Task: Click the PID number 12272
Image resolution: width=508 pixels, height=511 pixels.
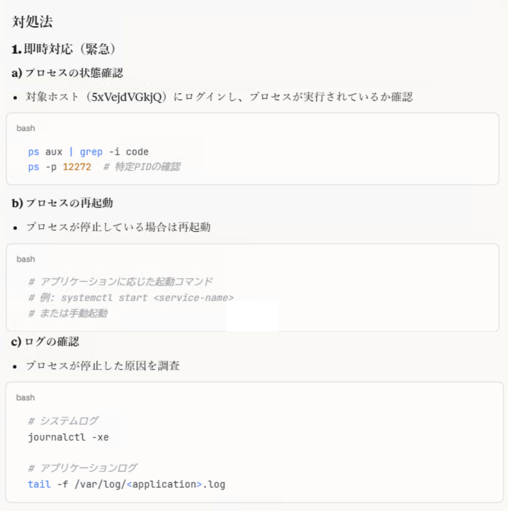Action: (x=77, y=167)
